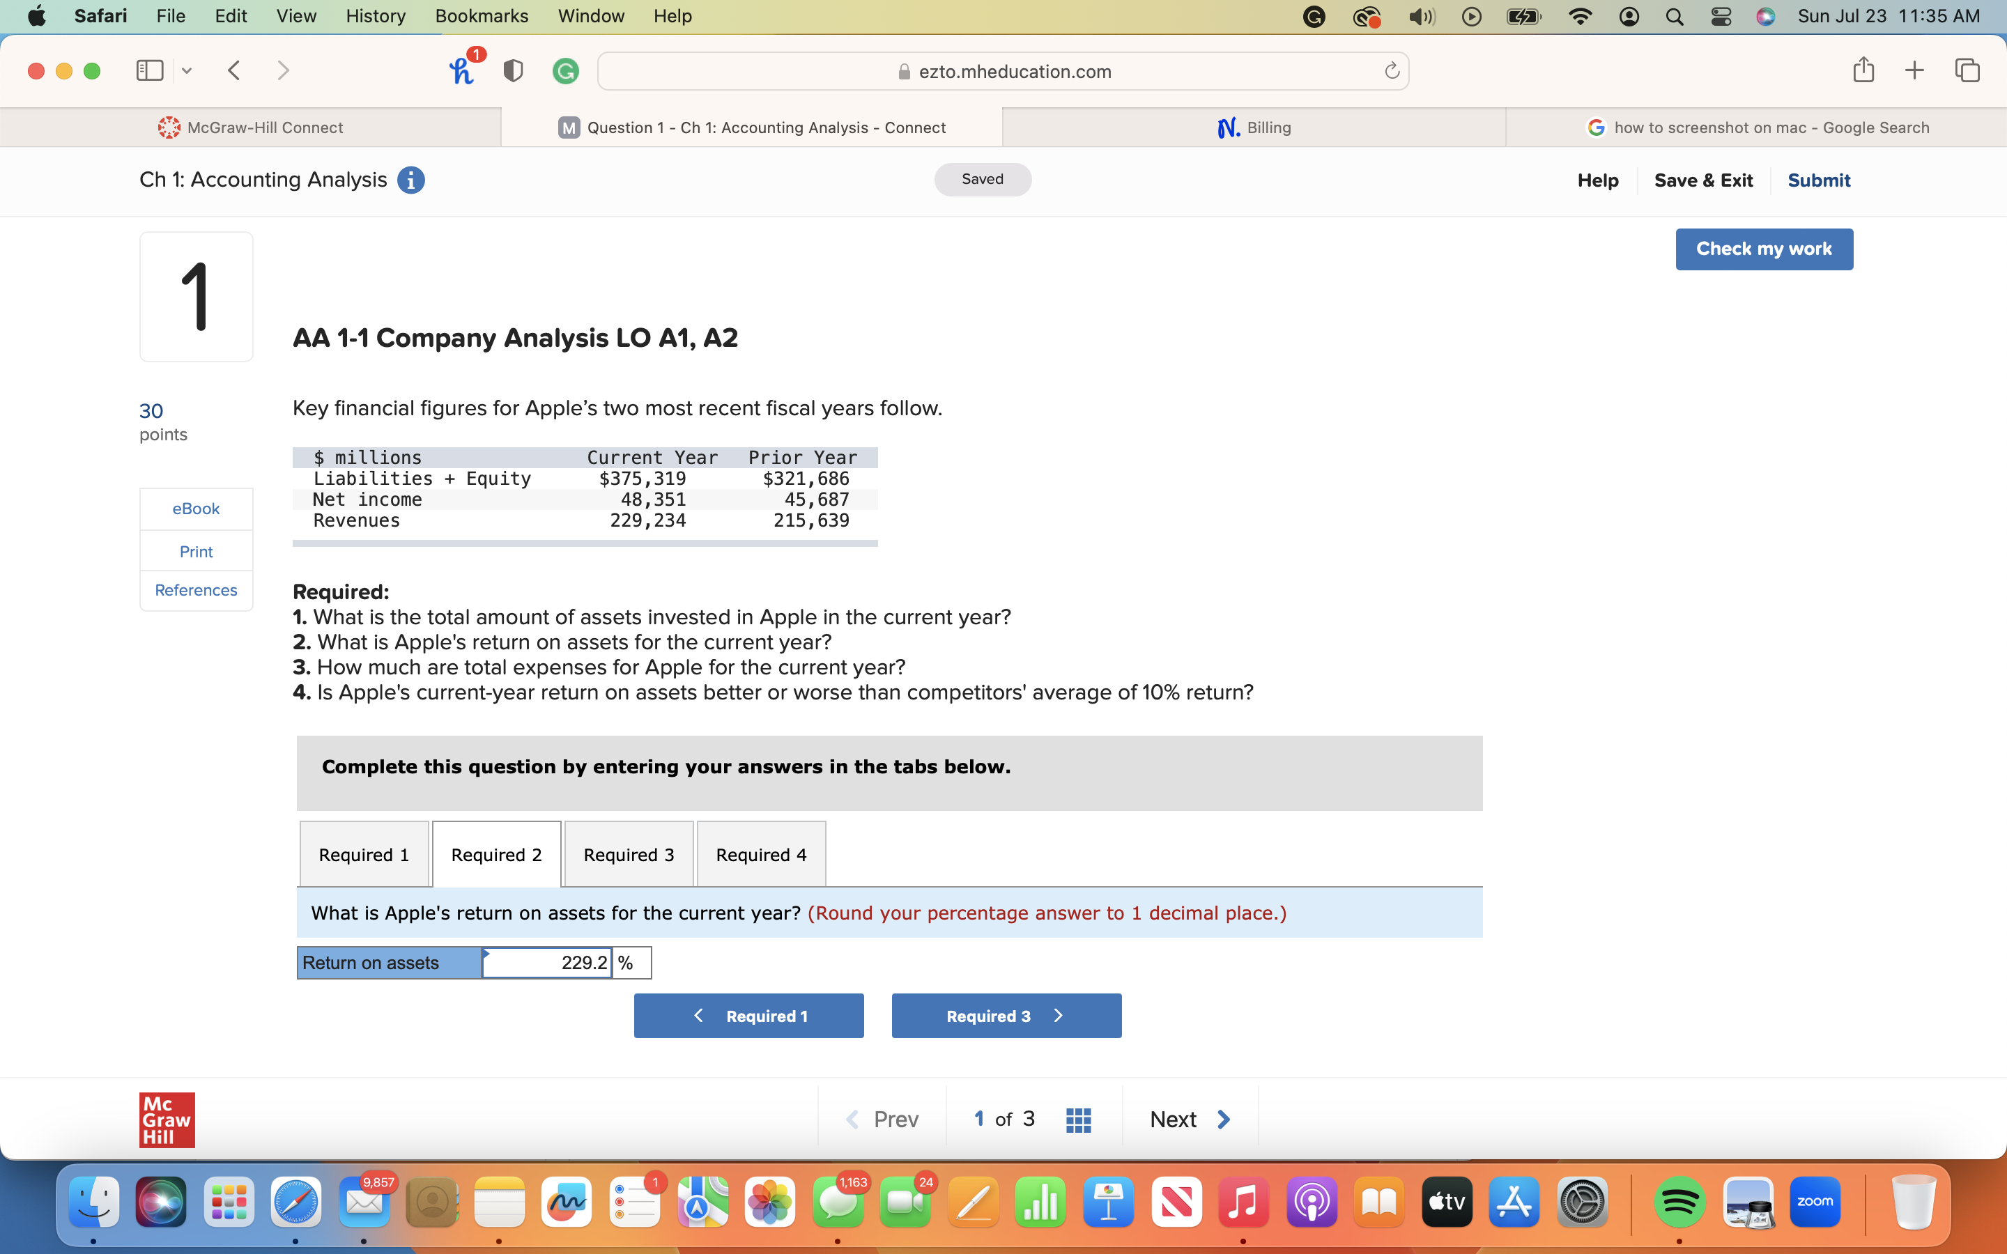Open the Grammarly extension icon
The image size is (2007, 1254).
[566, 71]
